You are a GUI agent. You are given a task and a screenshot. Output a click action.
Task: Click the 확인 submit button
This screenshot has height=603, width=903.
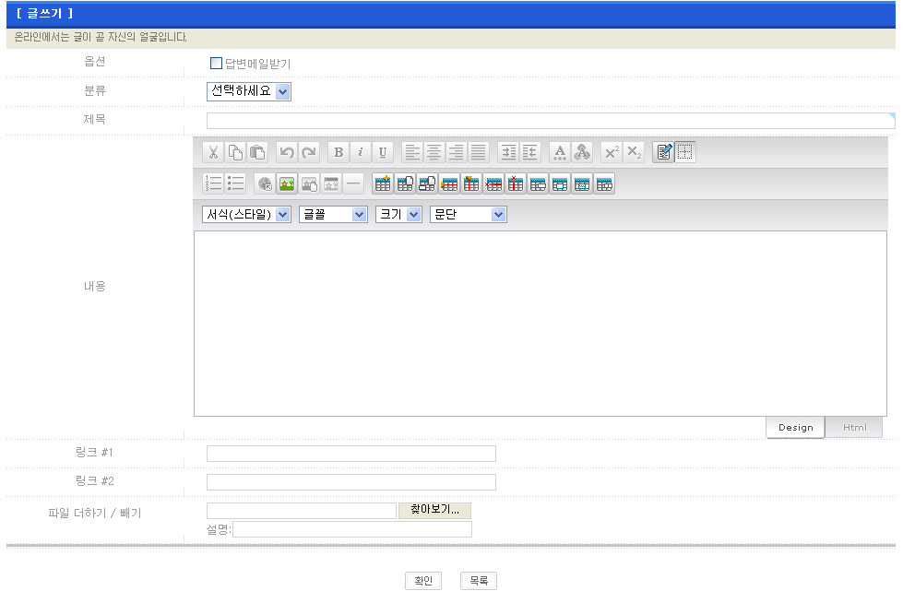423,581
